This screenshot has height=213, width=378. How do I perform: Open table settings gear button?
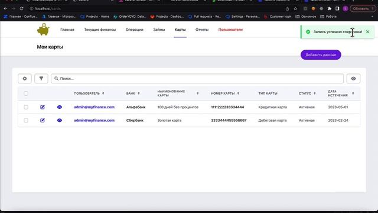[x=25, y=79]
